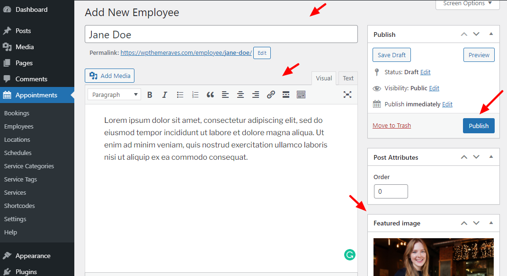Open Services submenu
This screenshot has height=276, width=507.
pos(15,193)
